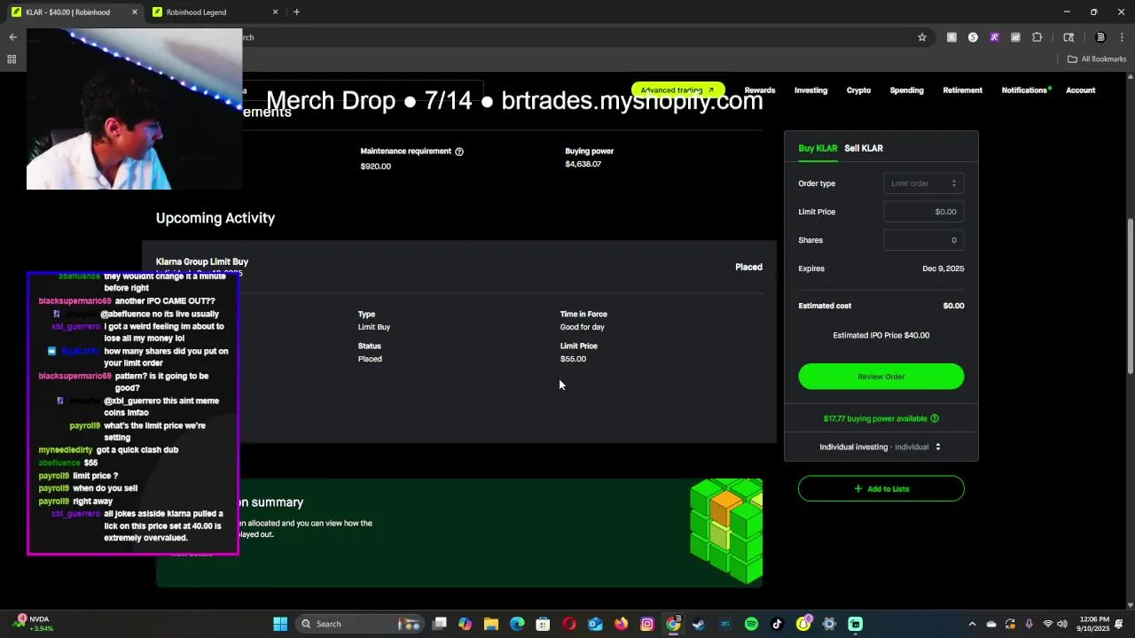
Task: Click Estimated IPO Price $40.00 text
Action: 881,335
